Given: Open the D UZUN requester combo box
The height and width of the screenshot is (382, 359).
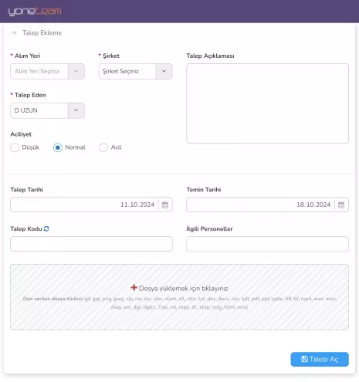Looking at the screenshot, I should click(47, 110).
